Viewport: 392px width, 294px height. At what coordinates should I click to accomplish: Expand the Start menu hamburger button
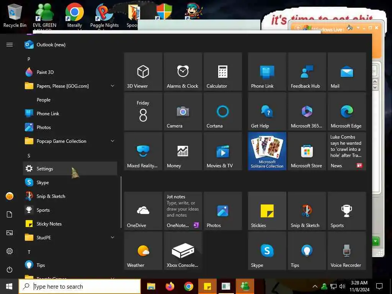pyautogui.click(x=10, y=45)
